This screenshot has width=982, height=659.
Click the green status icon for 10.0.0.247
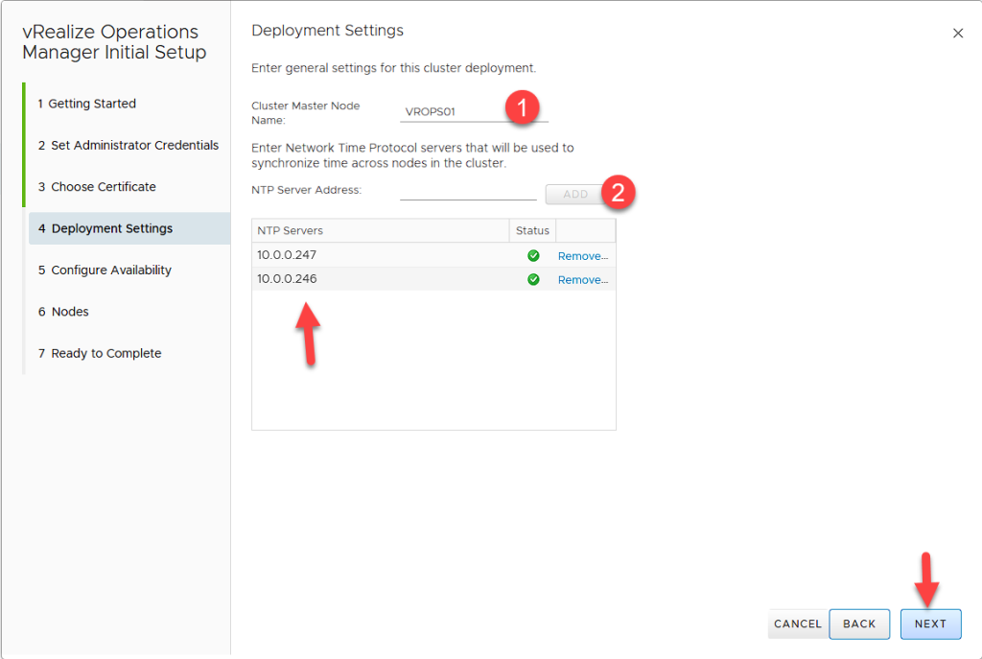pyautogui.click(x=533, y=256)
